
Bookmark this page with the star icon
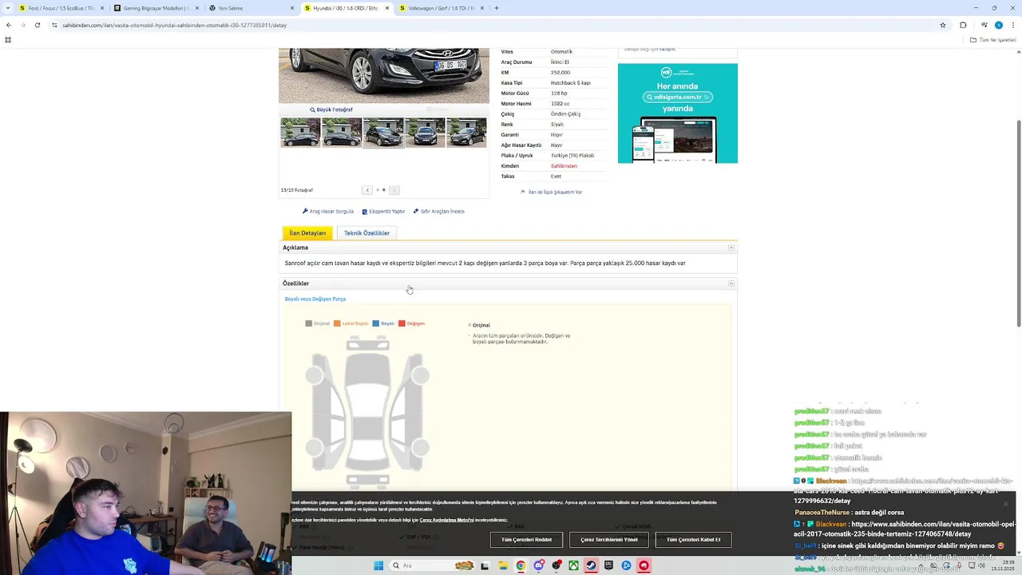point(943,25)
